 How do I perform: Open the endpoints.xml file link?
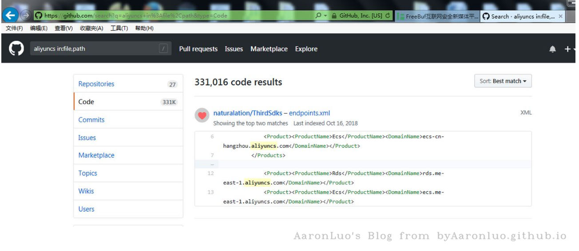click(x=309, y=113)
